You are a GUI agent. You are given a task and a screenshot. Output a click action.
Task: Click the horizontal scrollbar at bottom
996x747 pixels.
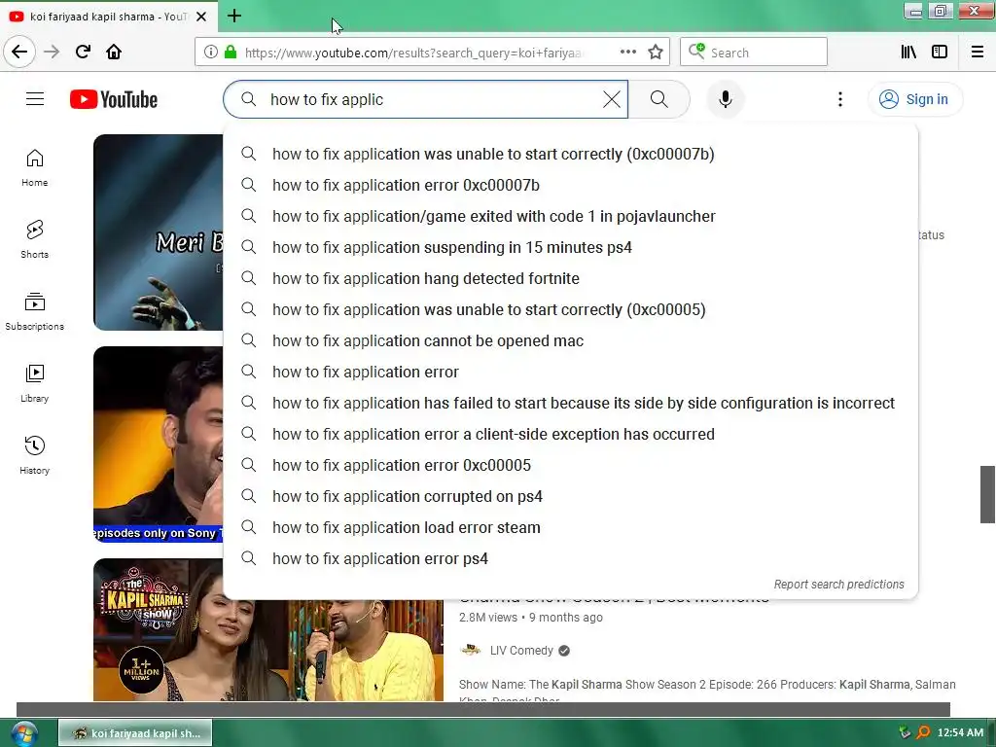482,709
